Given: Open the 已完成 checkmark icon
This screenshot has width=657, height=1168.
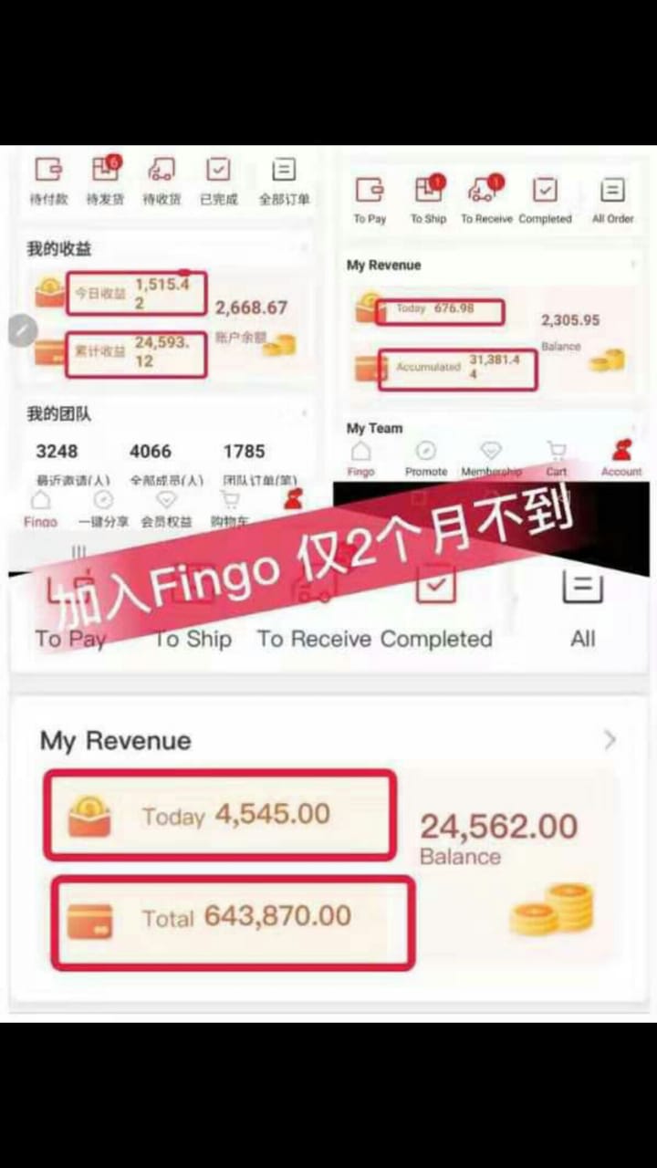Looking at the screenshot, I should (218, 169).
